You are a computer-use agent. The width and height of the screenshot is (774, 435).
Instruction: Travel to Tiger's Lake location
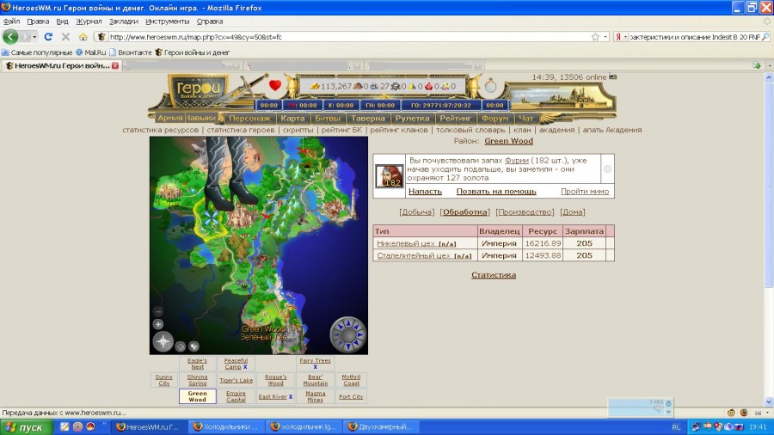[236, 380]
